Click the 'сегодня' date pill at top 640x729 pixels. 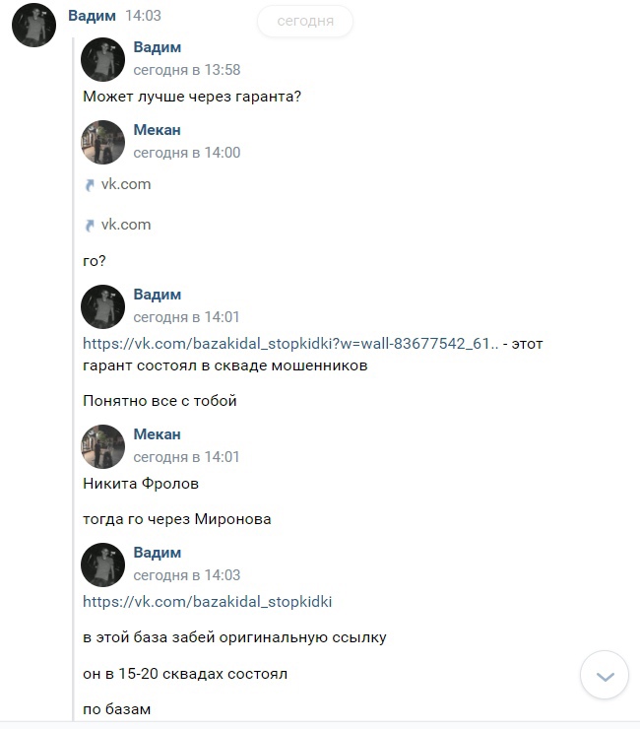[305, 20]
